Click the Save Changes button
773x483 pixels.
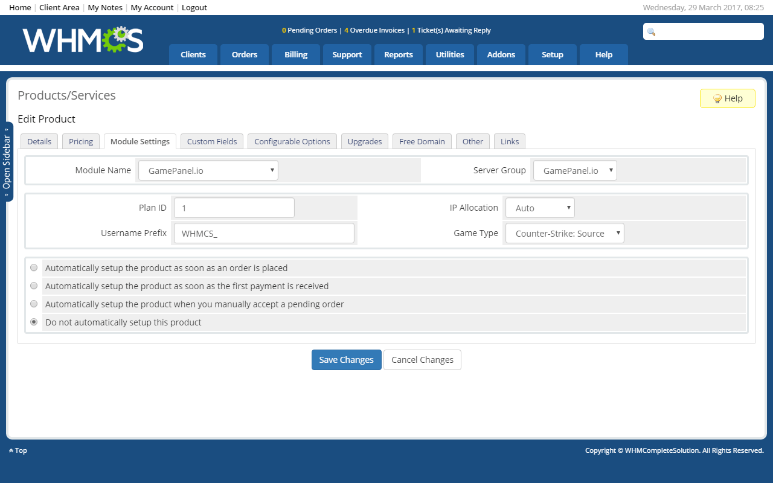click(347, 360)
